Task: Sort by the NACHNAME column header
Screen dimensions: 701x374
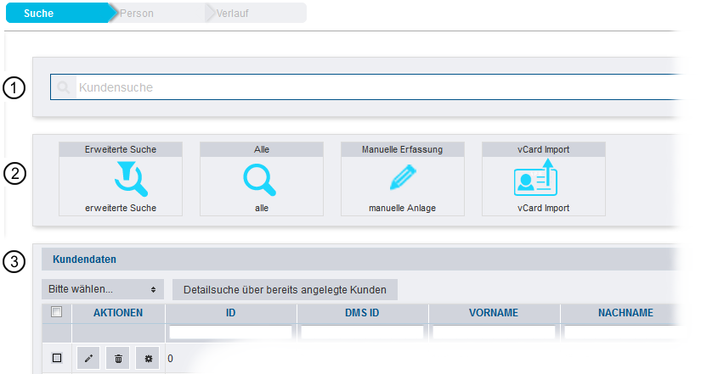Action: point(625,313)
